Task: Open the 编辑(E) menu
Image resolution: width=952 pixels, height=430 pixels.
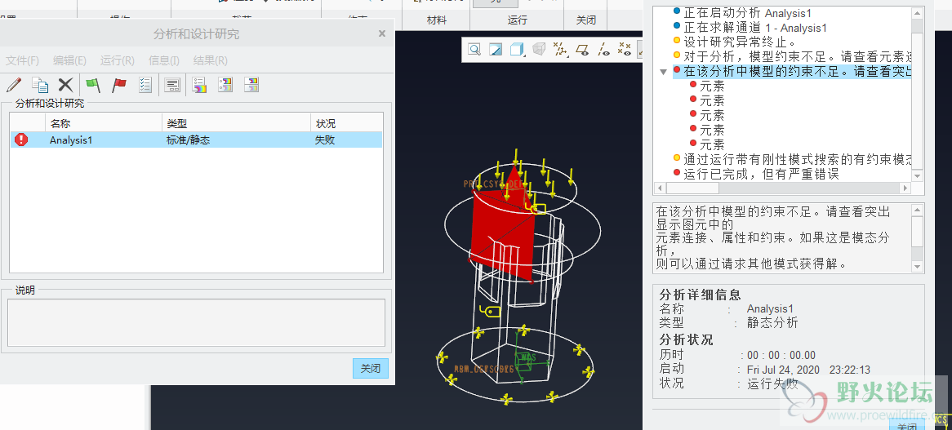Action: (70, 60)
